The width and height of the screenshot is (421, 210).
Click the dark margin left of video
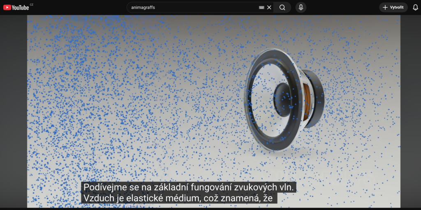(13, 111)
